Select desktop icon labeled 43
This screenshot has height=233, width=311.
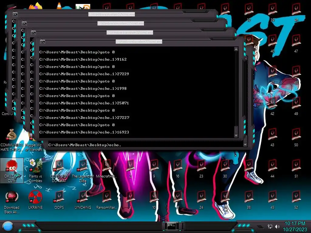click(x=272, y=137)
